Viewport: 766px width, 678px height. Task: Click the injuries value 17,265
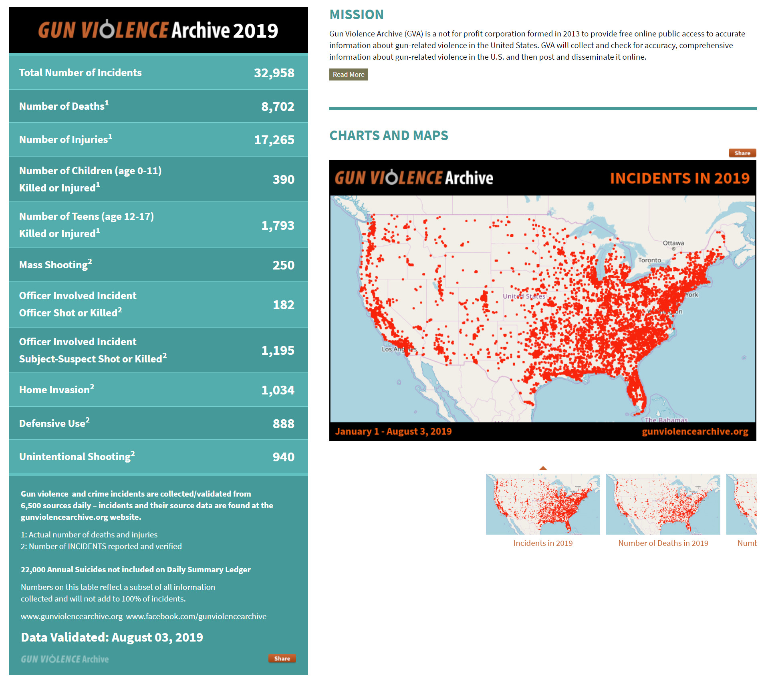(274, 140)
